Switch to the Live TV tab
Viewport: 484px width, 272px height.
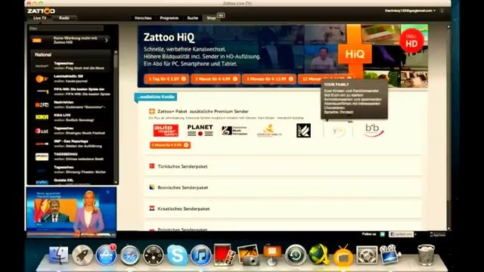point(40,18)
